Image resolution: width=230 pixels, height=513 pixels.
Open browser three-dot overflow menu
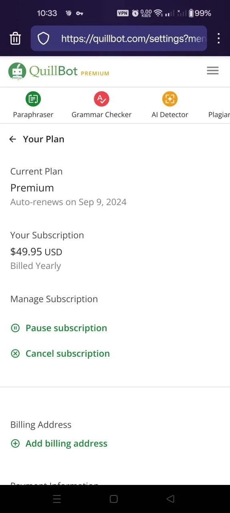coord(218,38)
